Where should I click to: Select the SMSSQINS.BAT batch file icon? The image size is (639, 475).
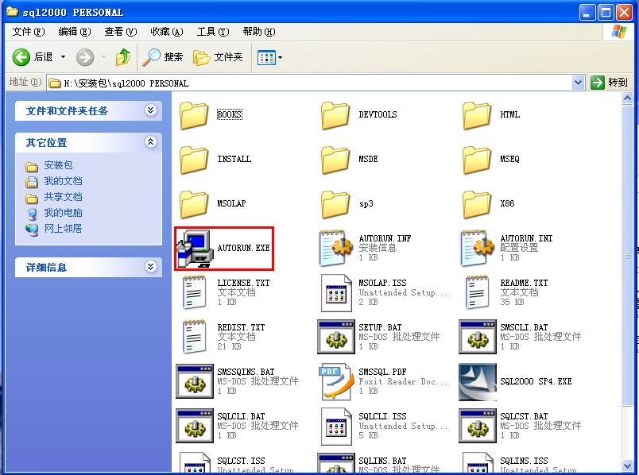(x=195, y=381)
